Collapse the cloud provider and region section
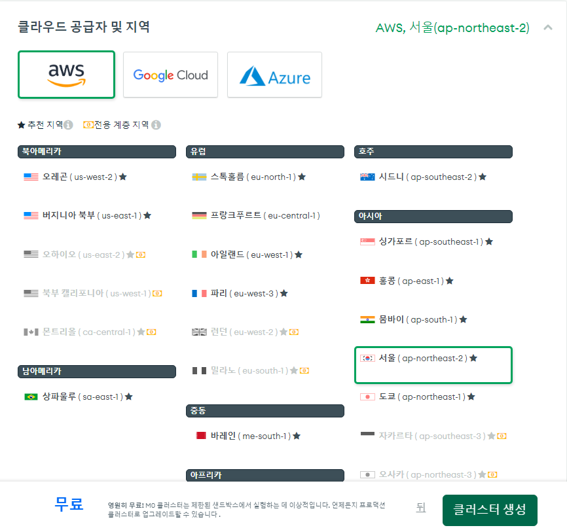Screen dimensions: 567x530 click(x=548, y=27)
